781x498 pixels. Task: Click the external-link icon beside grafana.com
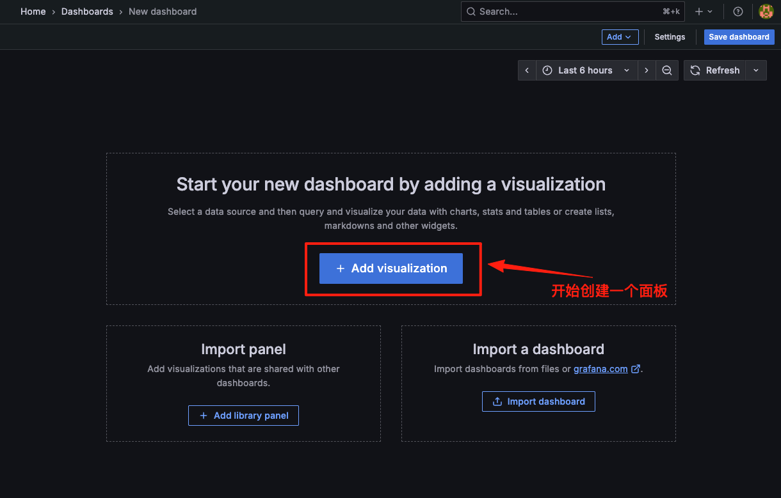click(x=635, y=368)
